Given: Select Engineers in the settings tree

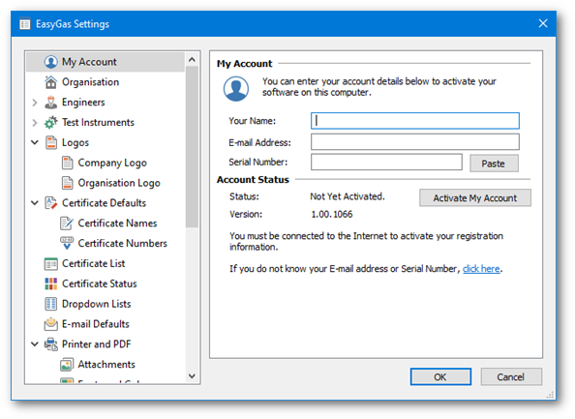Looking at the screenshot, I should point(83,103).
